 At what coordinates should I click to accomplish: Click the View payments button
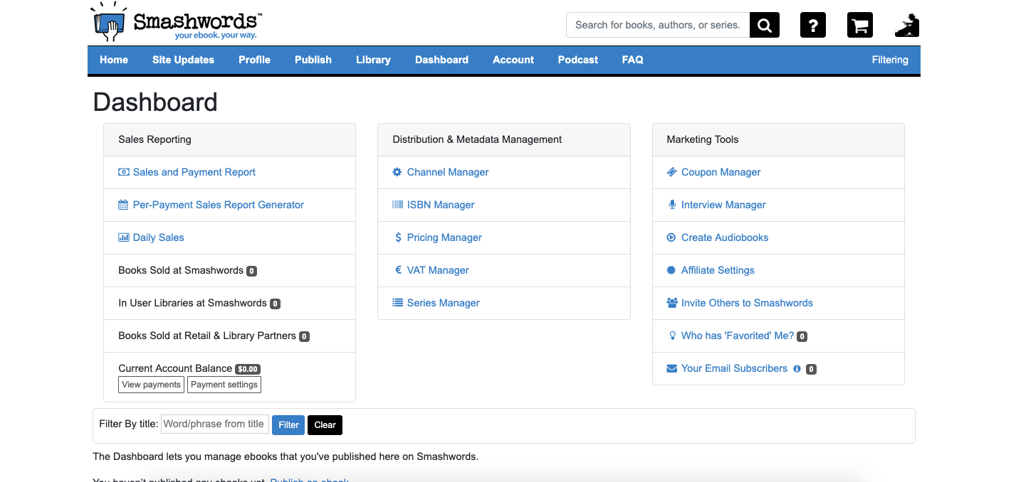coord(151,385)
